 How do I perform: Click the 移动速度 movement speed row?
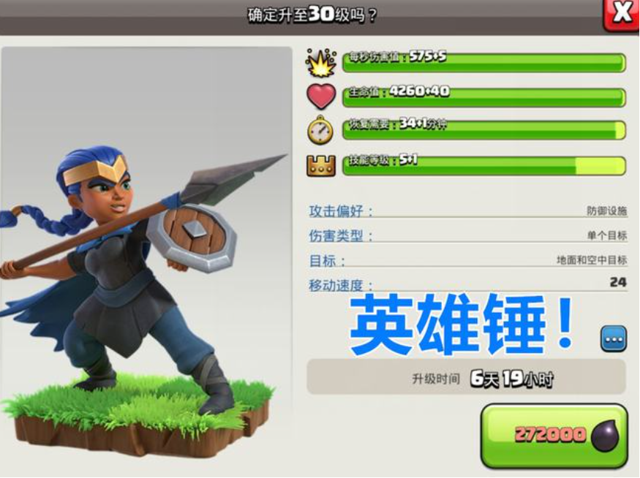[x=468, y=284]
